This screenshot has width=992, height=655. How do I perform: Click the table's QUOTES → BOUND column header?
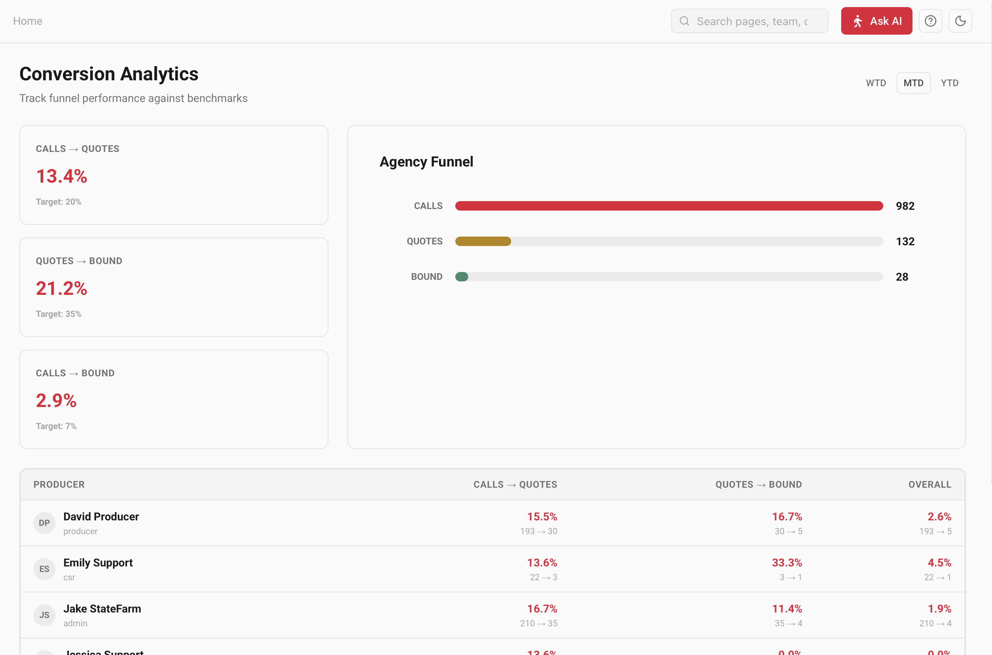pos(758,485)
